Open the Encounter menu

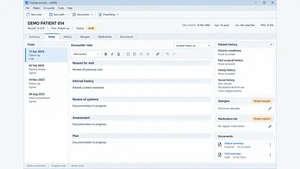tap(49, 8)
